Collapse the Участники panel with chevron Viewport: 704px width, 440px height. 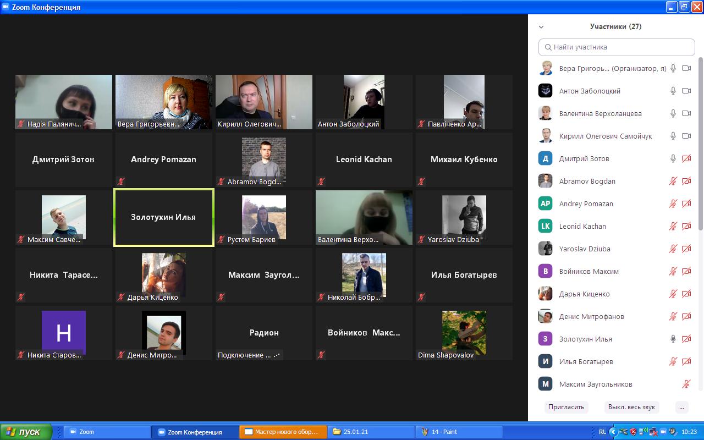(541, 26)
